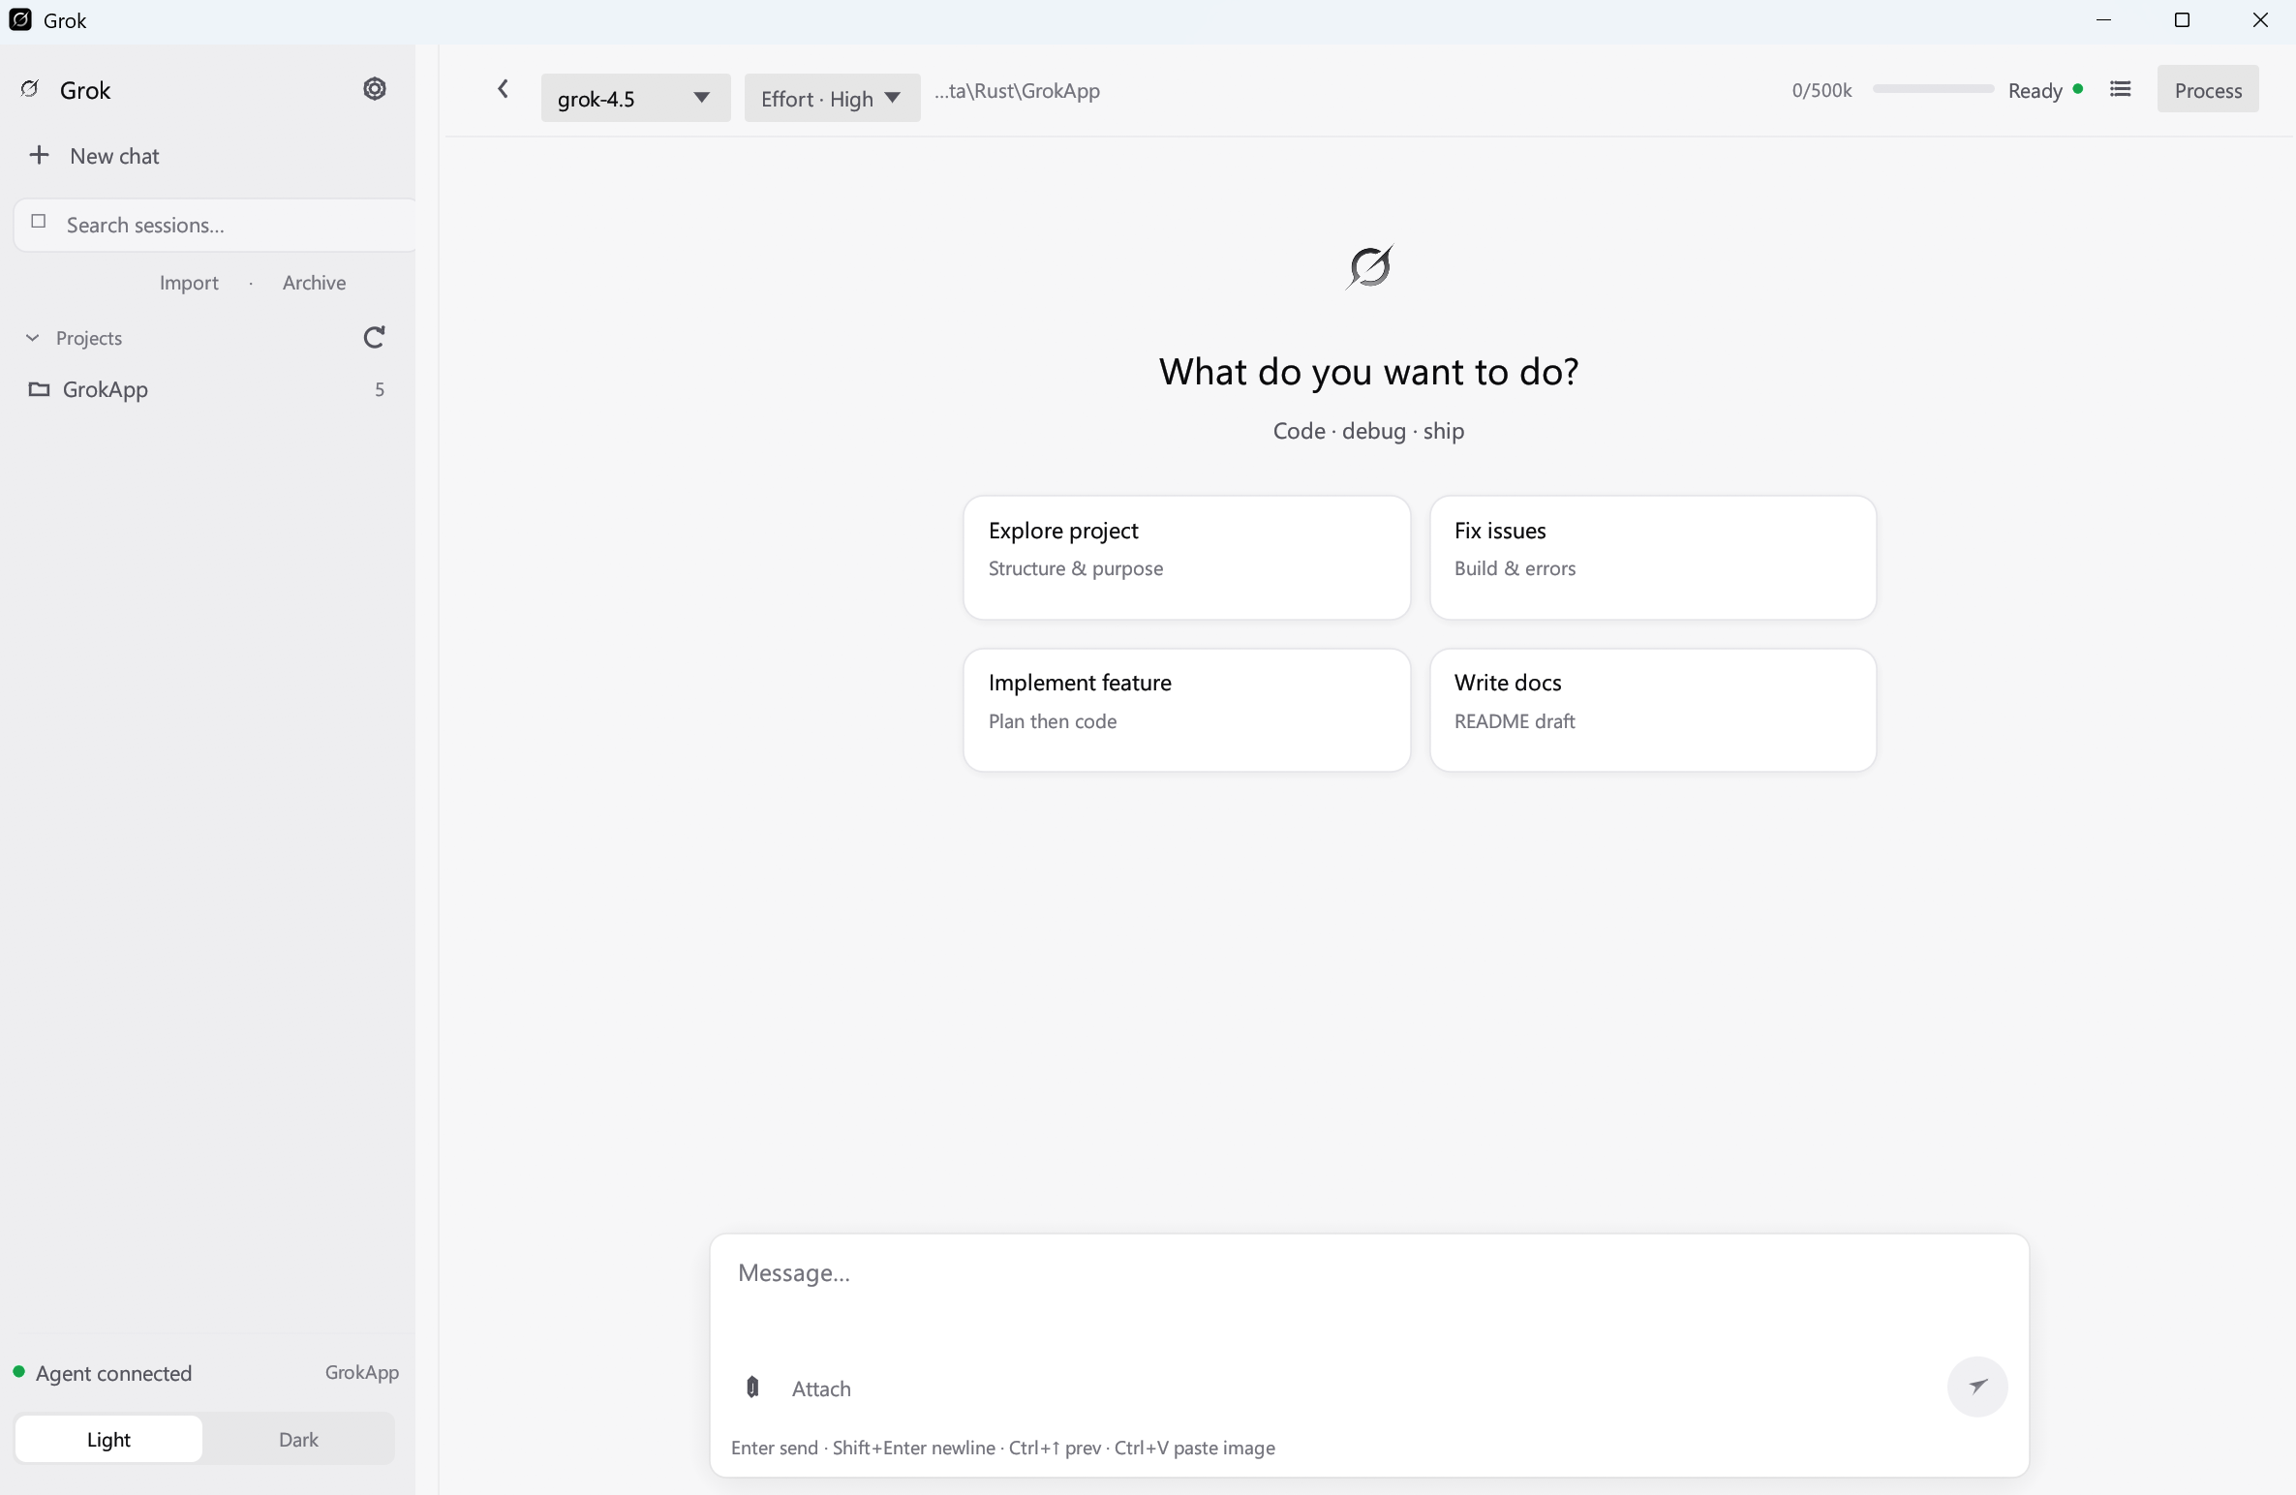
Task: Choose the Explore project card
Action: click(x=1186, y=558)
